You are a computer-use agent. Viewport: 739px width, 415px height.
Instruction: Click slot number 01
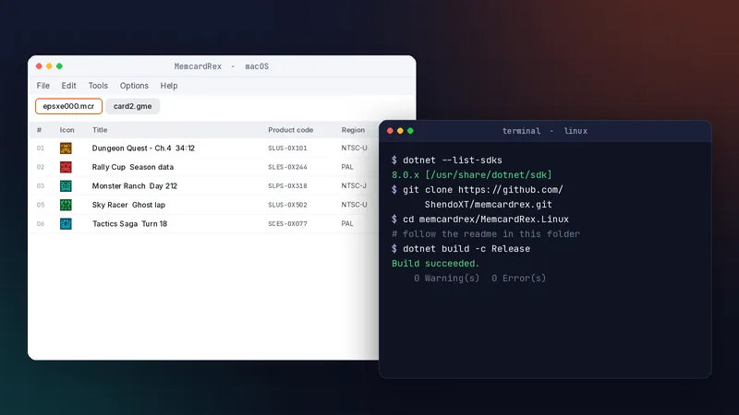41,148
